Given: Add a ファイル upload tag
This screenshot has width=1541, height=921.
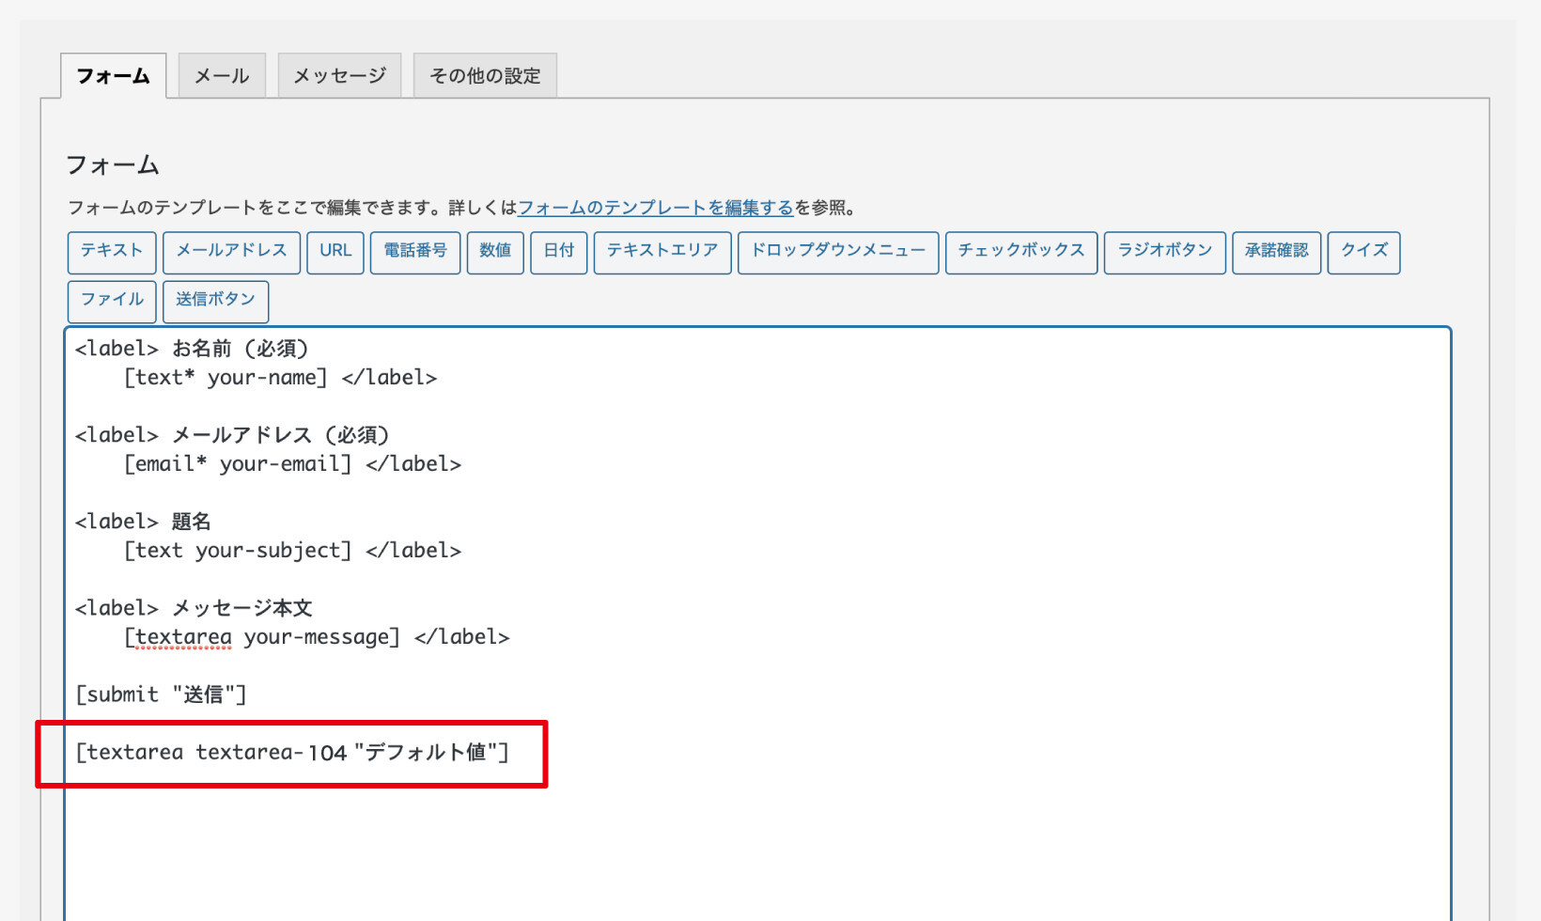Looking at the screenshot, I should point(112,301).
